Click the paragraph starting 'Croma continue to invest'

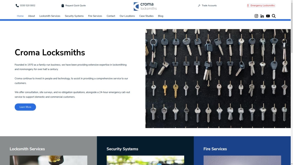pyautogui.click(x=71, y=81)
